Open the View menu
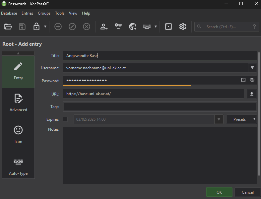Screen dimensions: 261x199 tap(73, 13)
